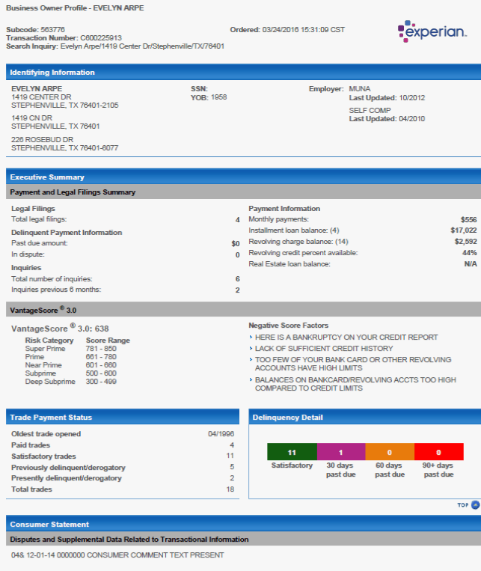The image size is (481, 571).
Task: Click Last Updated 10/2012
Action: (387, 97)
